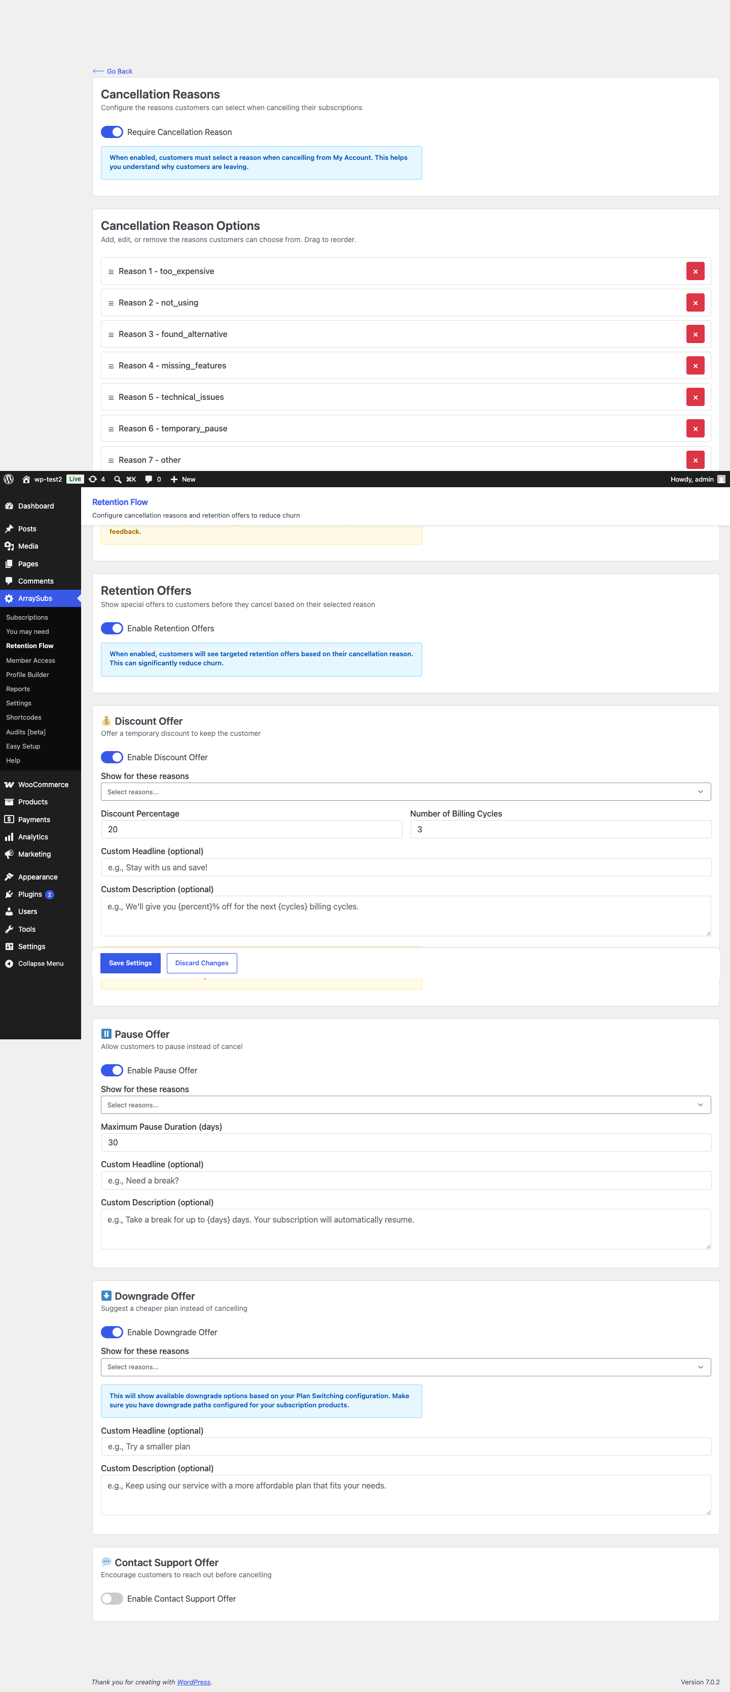Open wp-test2 site home icon
The height and width of the screenshot is (1692, 730).
[26, 480]
